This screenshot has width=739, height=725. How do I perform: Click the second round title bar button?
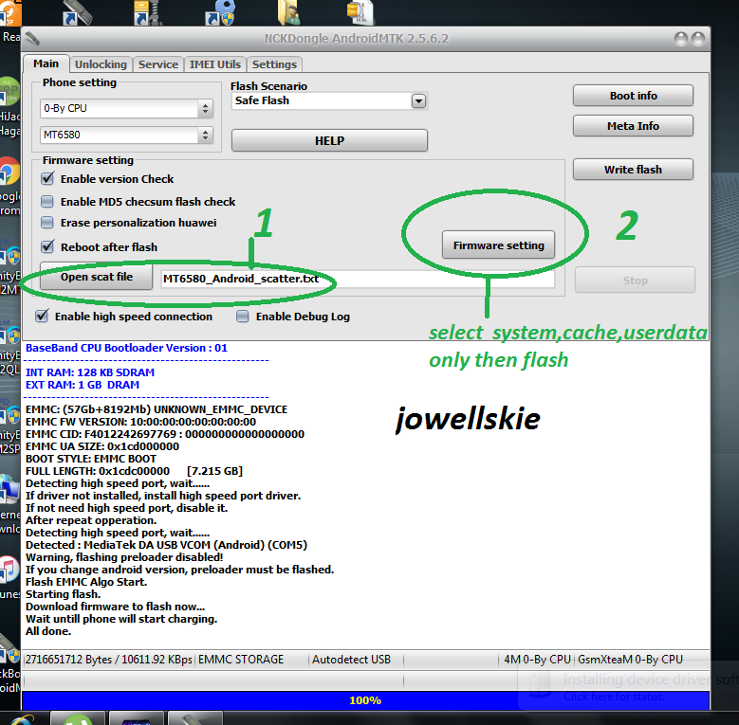tap(698, 39)
